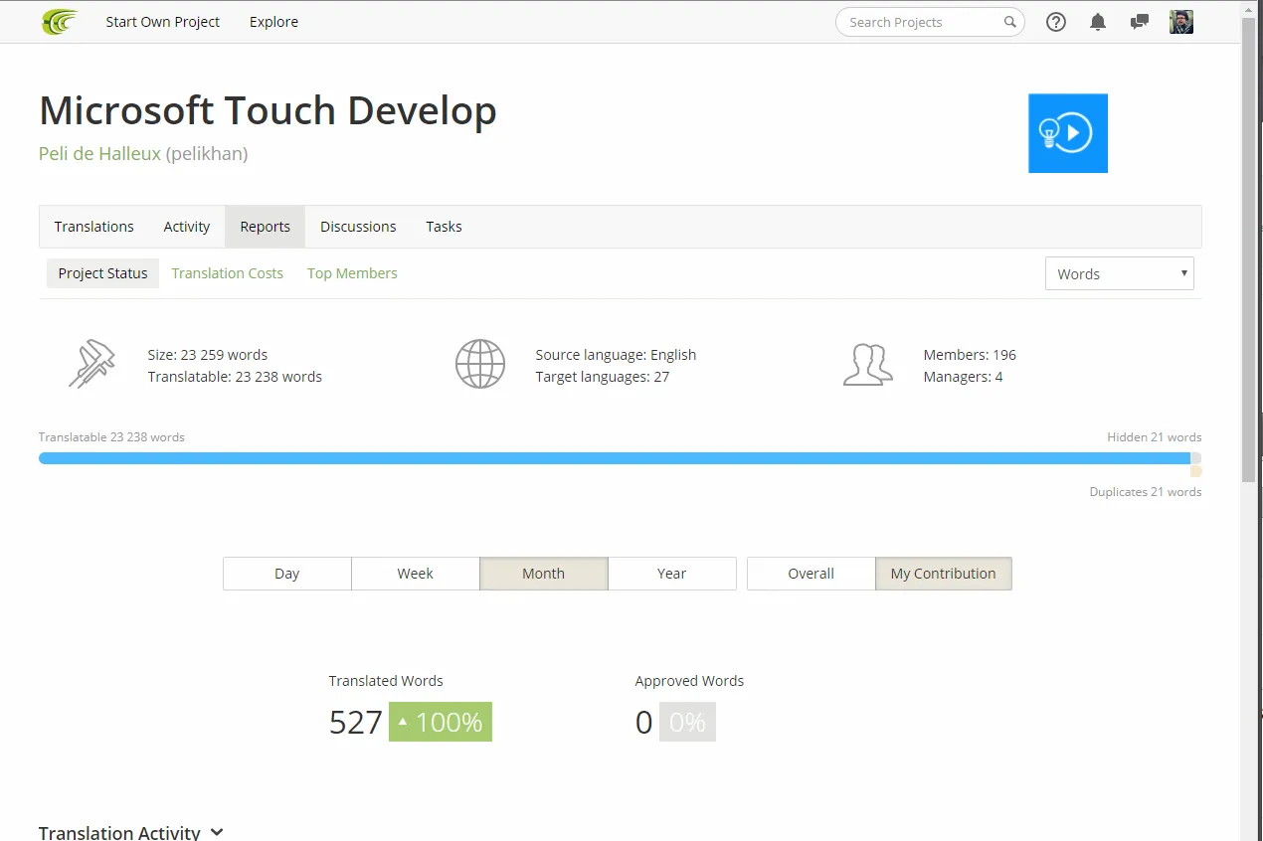Open Peli de Halleux profile link
Screen dimensions: 1263x841
click(x=99, y=154)
